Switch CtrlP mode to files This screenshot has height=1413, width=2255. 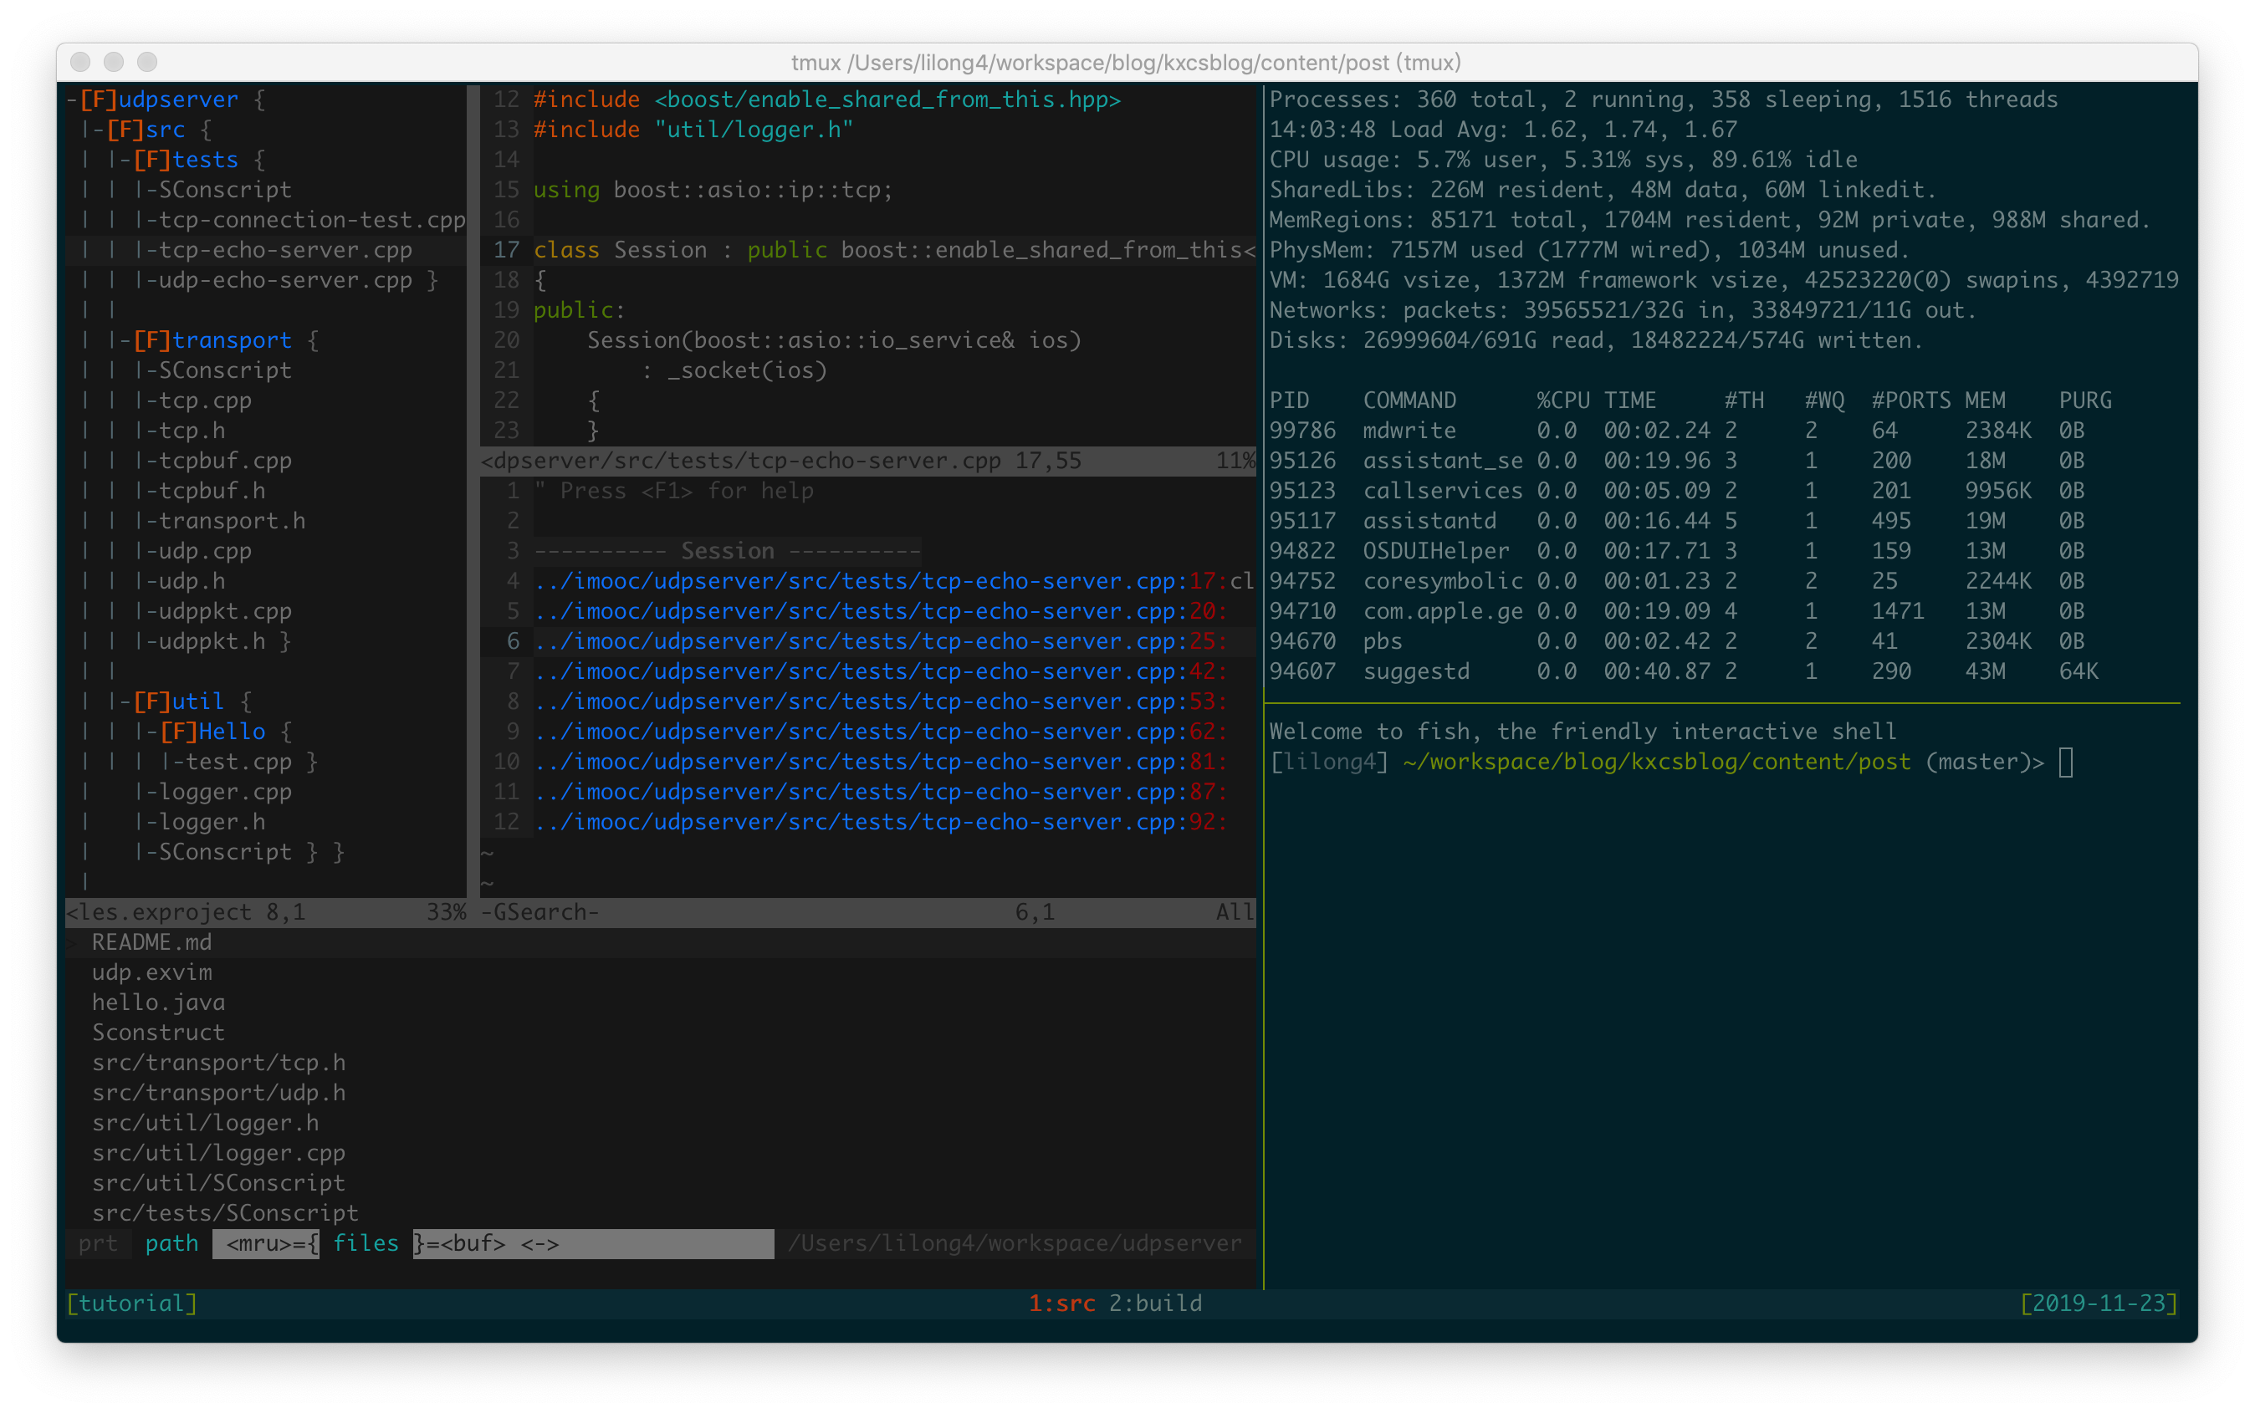click(366, 1244)
